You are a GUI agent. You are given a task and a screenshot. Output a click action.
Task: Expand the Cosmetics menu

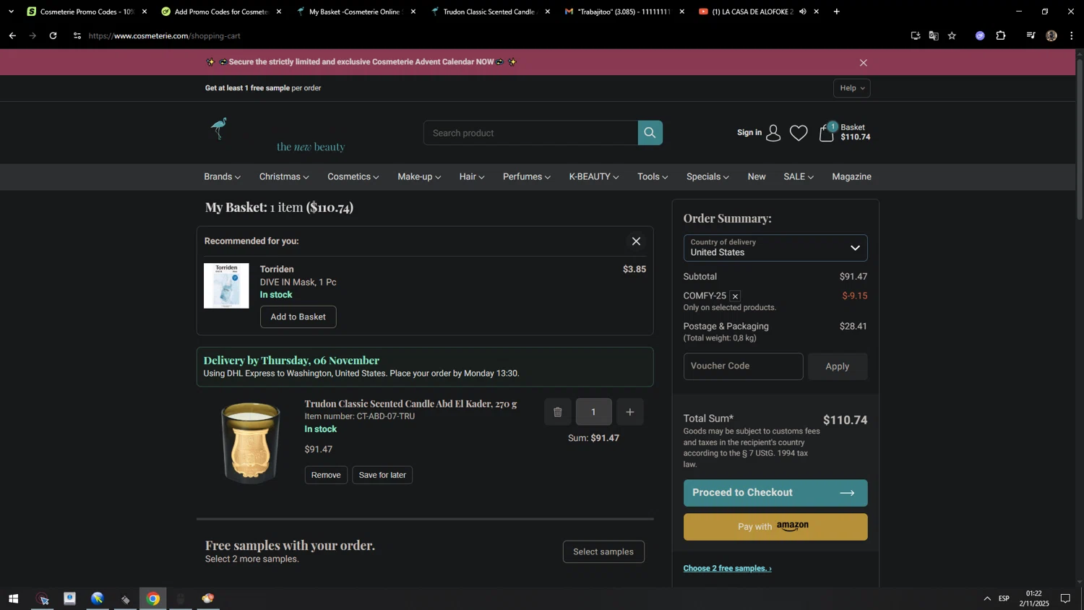pos(353,177)
